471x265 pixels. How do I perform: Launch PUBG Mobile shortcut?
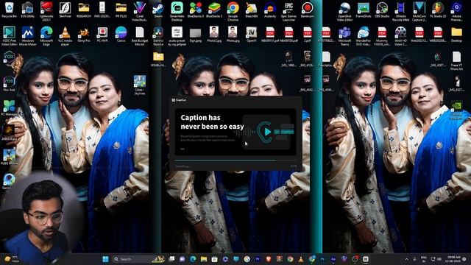pos(9,157)
